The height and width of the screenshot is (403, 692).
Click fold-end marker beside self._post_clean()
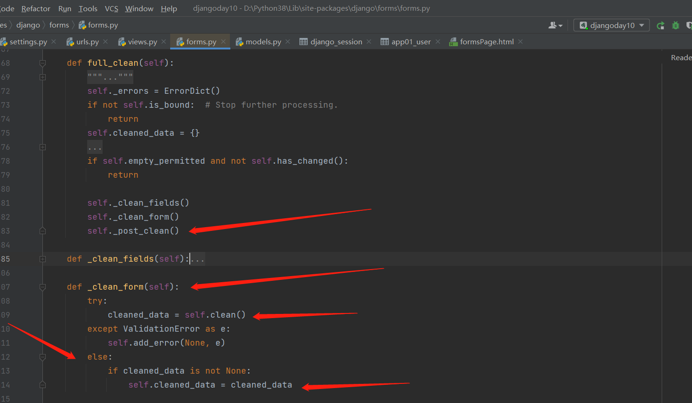(42, 231)
